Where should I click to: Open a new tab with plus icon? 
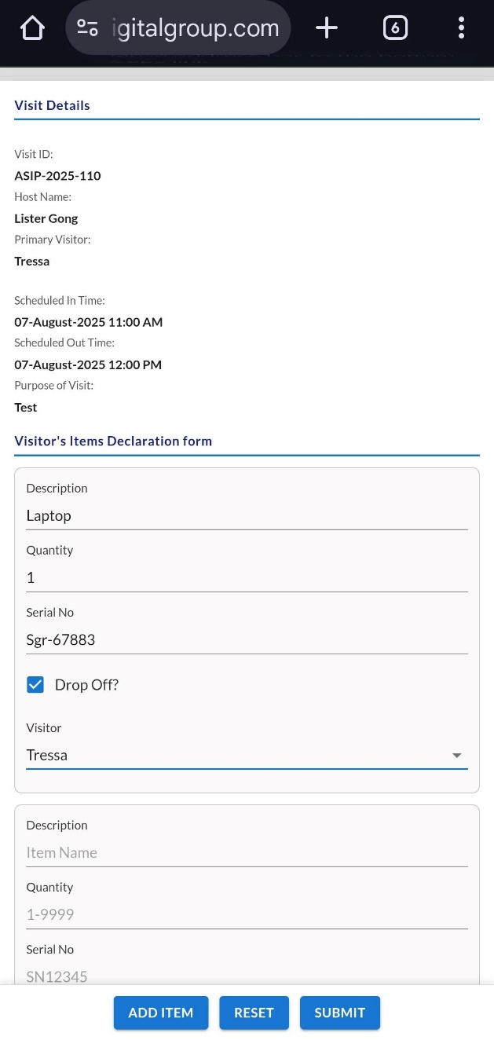coord(327,29)
